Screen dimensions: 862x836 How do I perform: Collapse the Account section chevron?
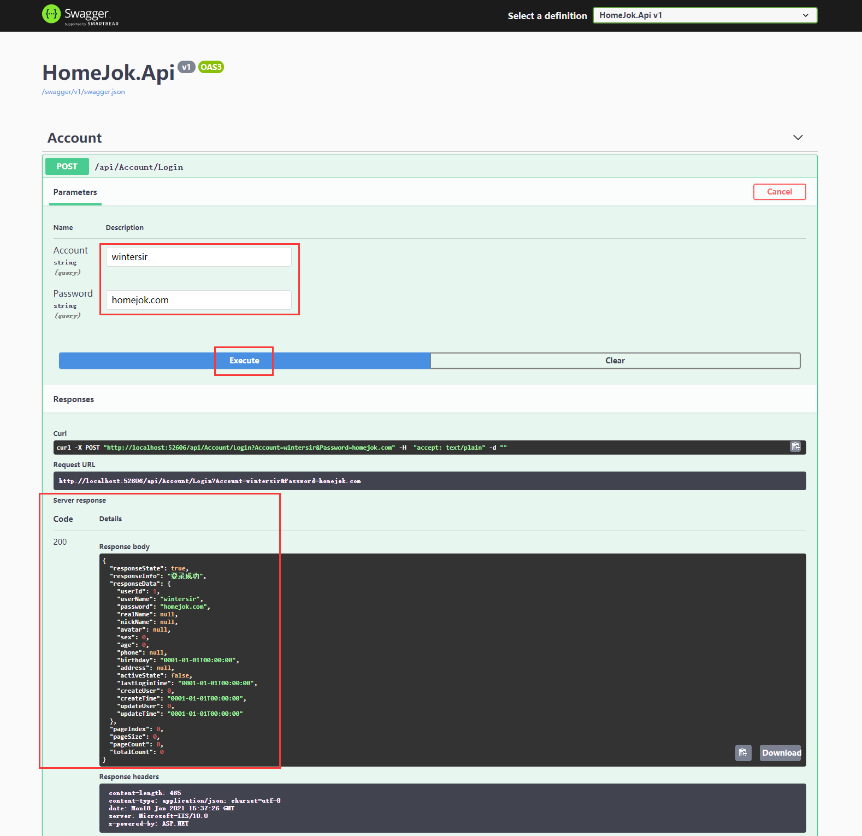798,137
